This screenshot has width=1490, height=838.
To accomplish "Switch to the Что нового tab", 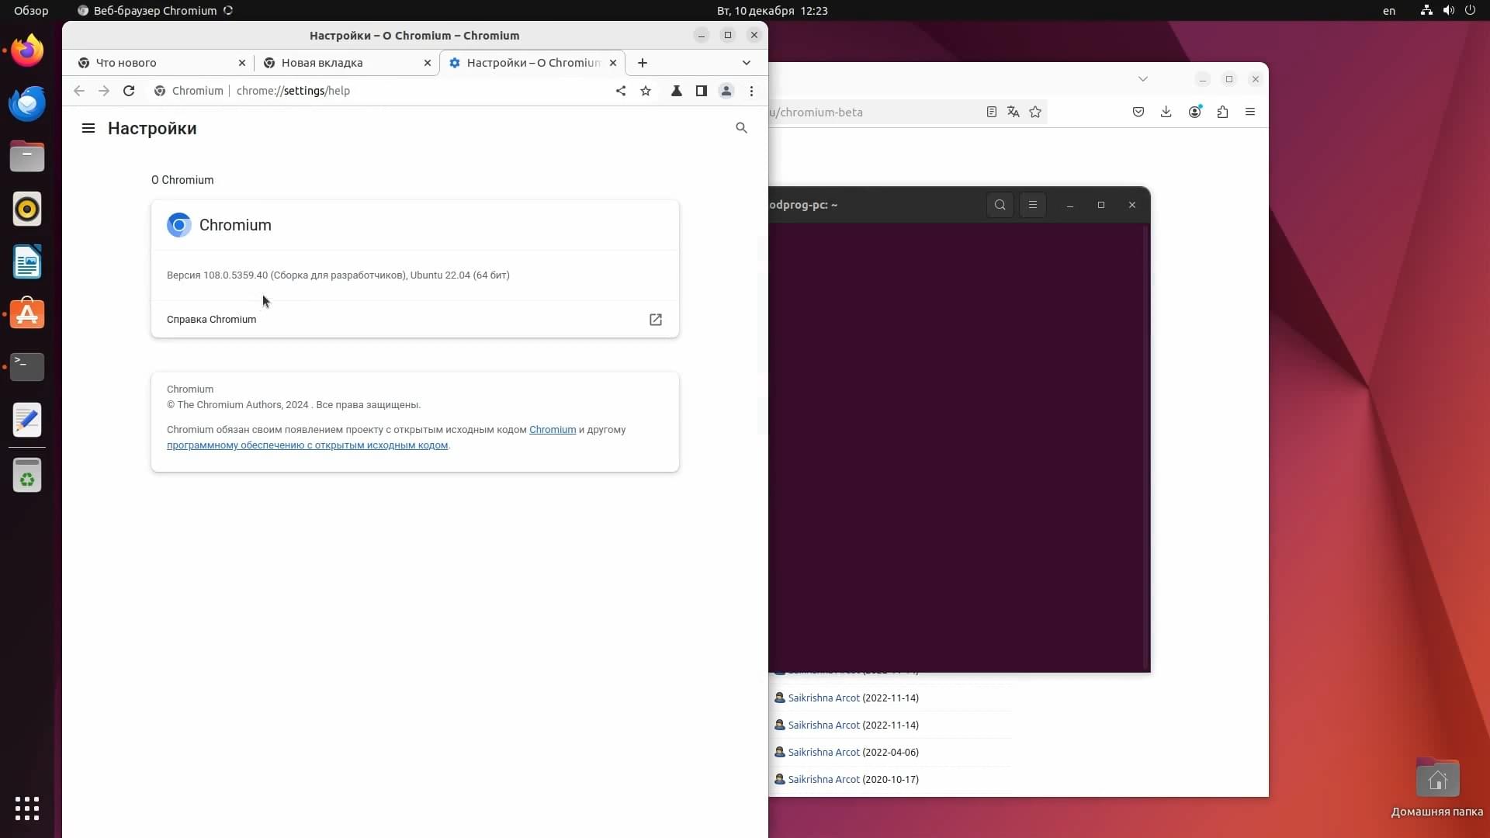I will point(161,63).
